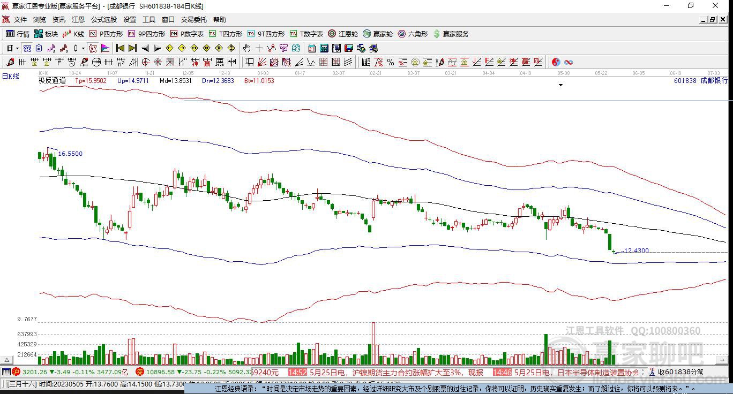Click the yin-yang taiji icon
Image resolution: width=733 pixels, height=394 pixels.
[x=556, y=62]
